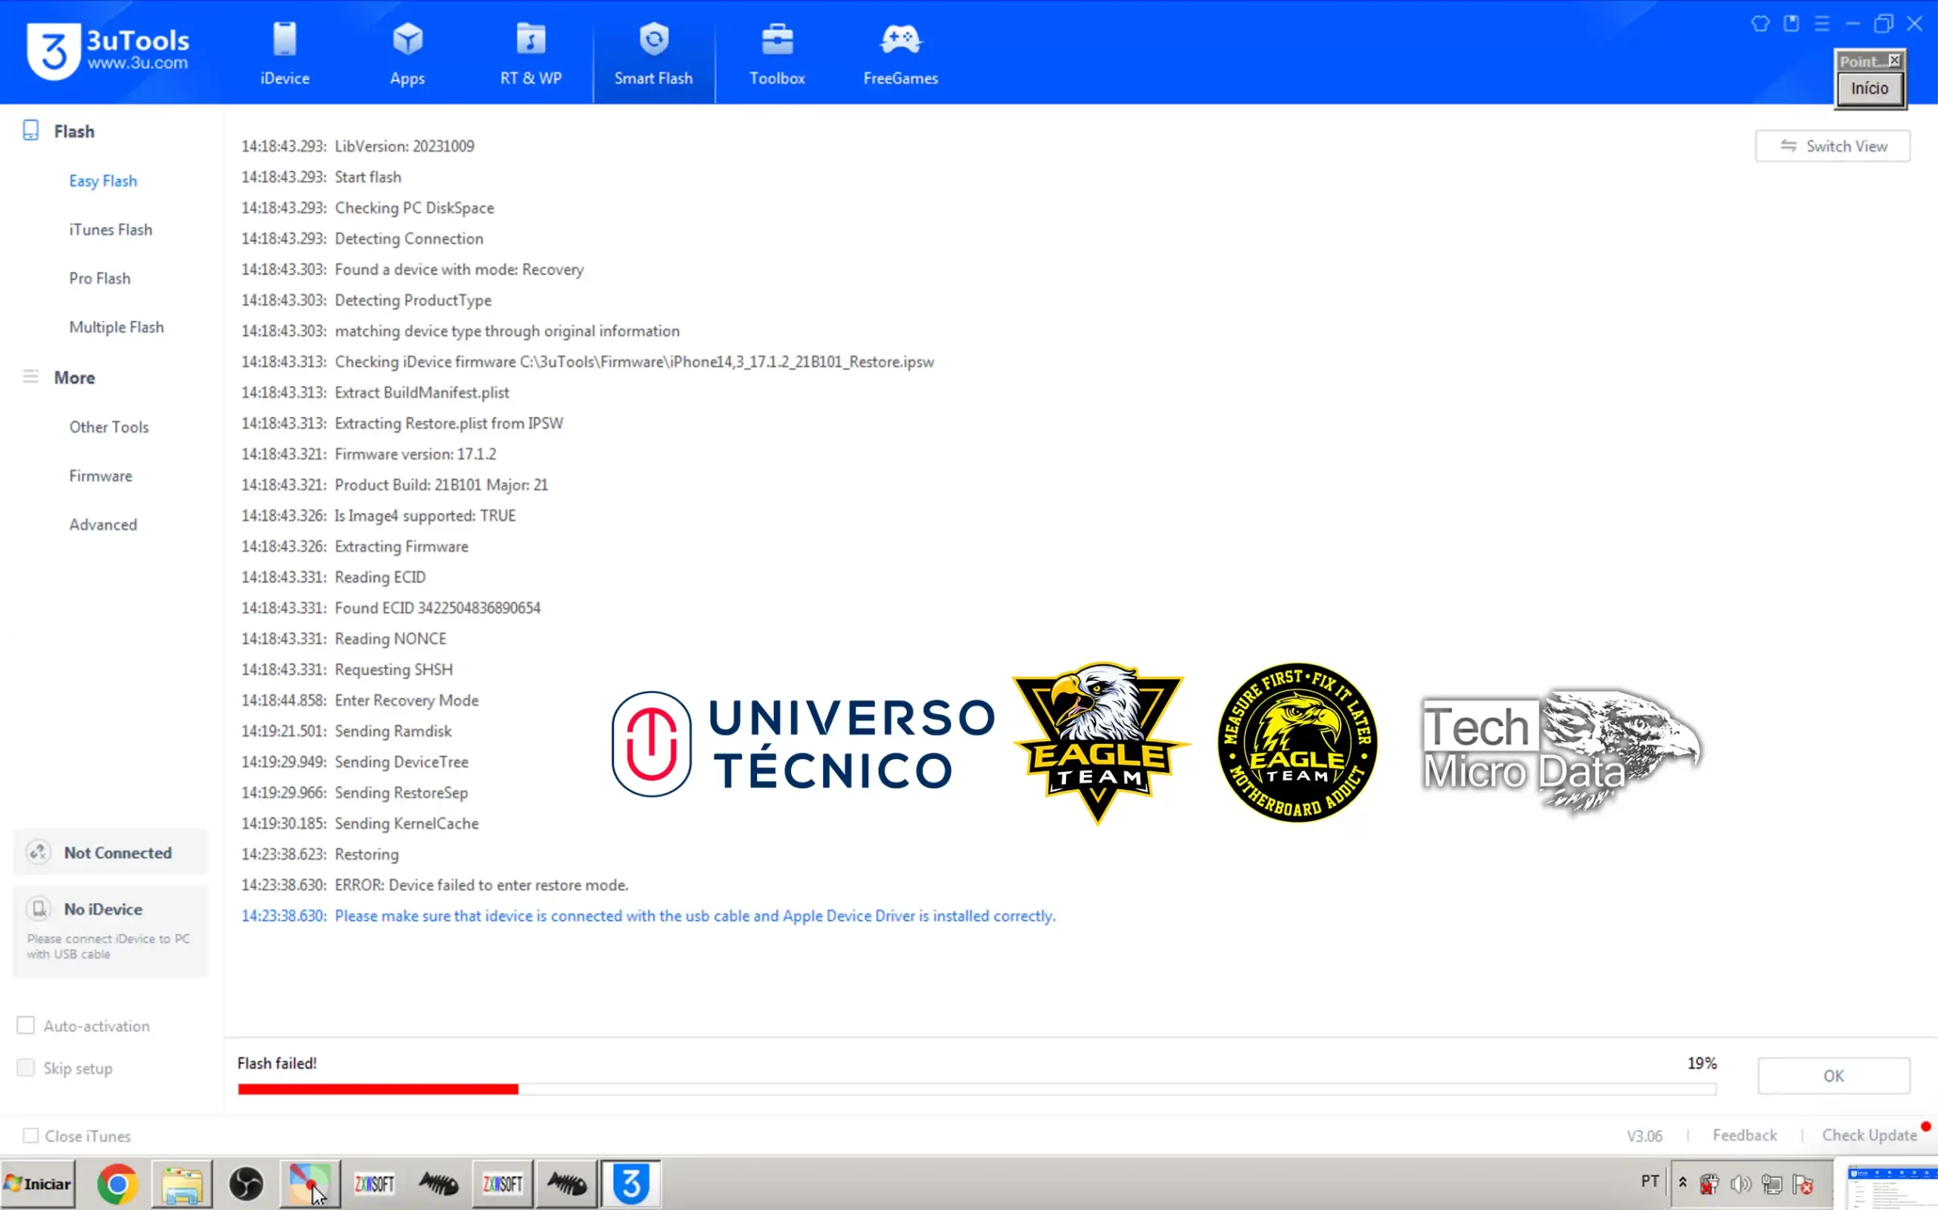Open the hamburger menu icon in title bar

tap(1822, 23)
